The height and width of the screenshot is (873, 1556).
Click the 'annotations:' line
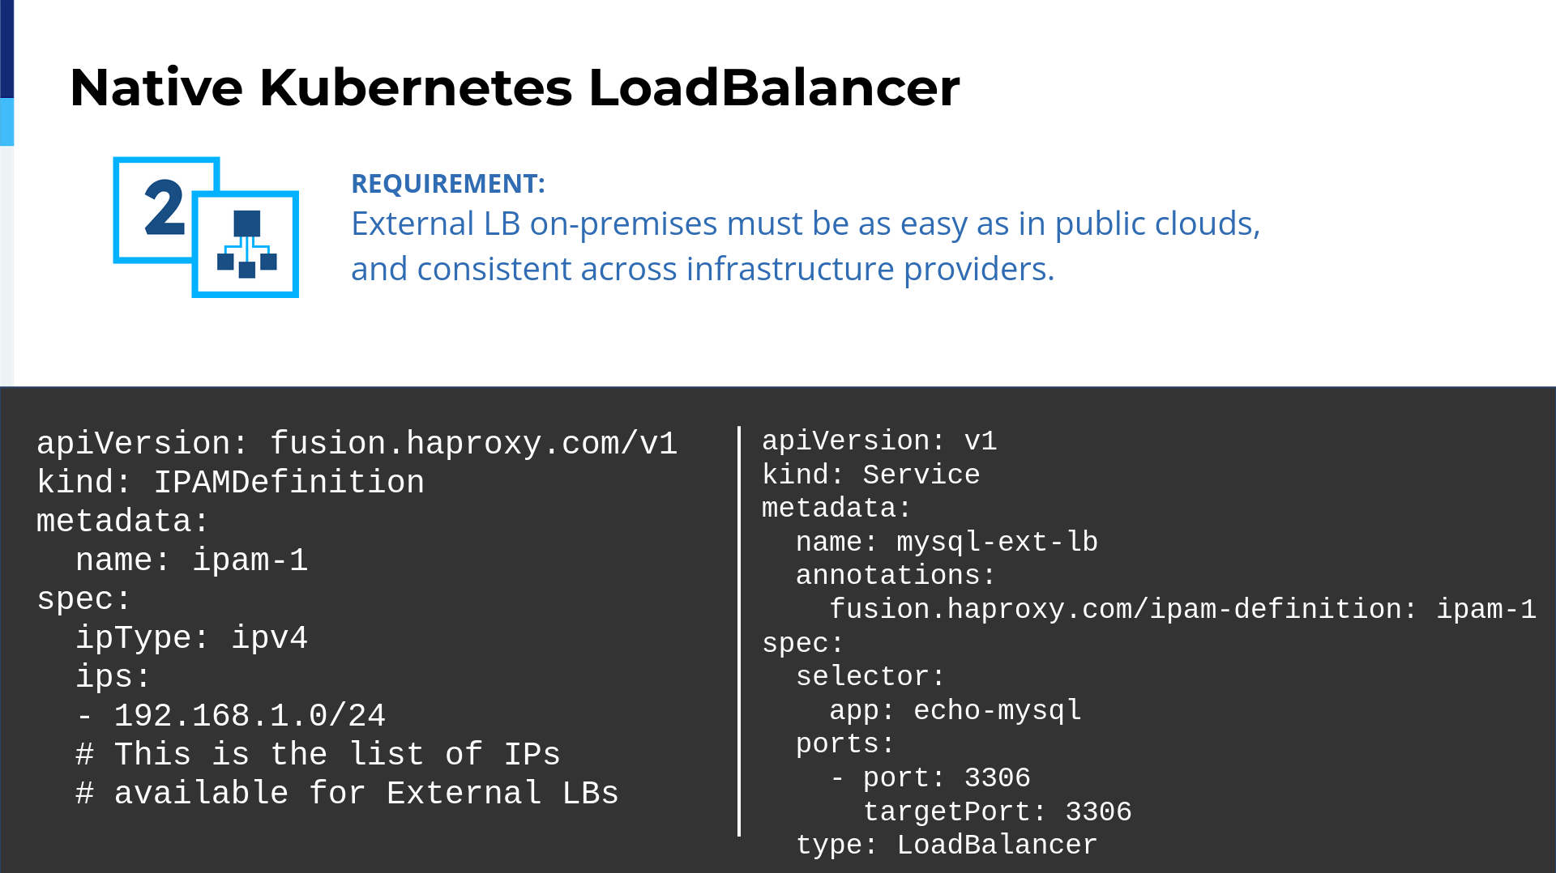tap(896, 576)
